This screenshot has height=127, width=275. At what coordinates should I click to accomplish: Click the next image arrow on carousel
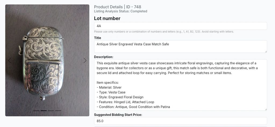pyautogui.click(x=85, y=61)
